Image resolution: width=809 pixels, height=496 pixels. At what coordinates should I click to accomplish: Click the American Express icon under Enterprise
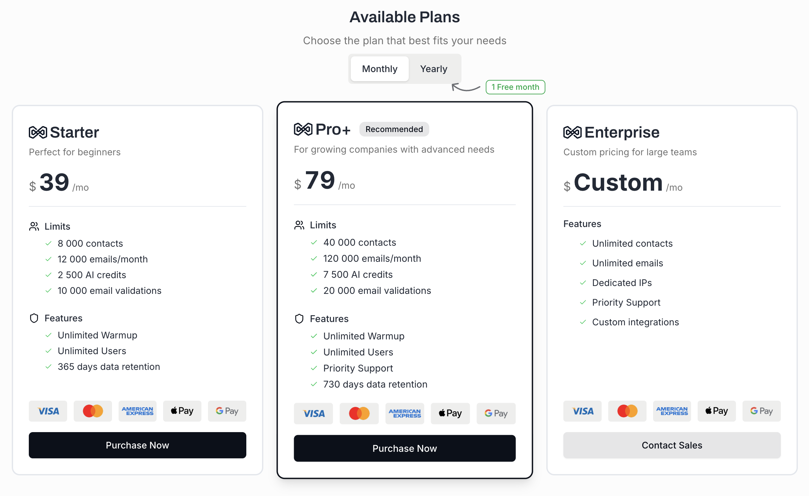click(x=672, y=411)
